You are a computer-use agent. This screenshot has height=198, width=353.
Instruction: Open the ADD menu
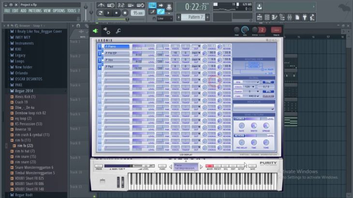point(23,11)
